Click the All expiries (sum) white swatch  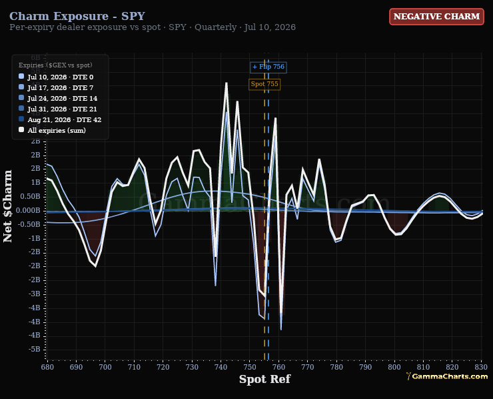point(21,129)
